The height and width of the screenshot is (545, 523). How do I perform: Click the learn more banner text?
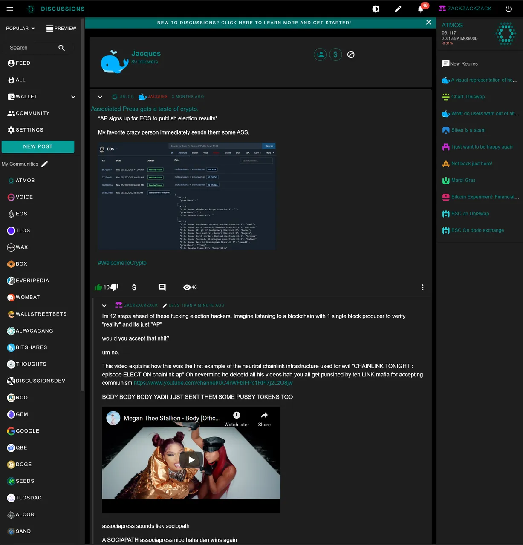tap(254, 23)
